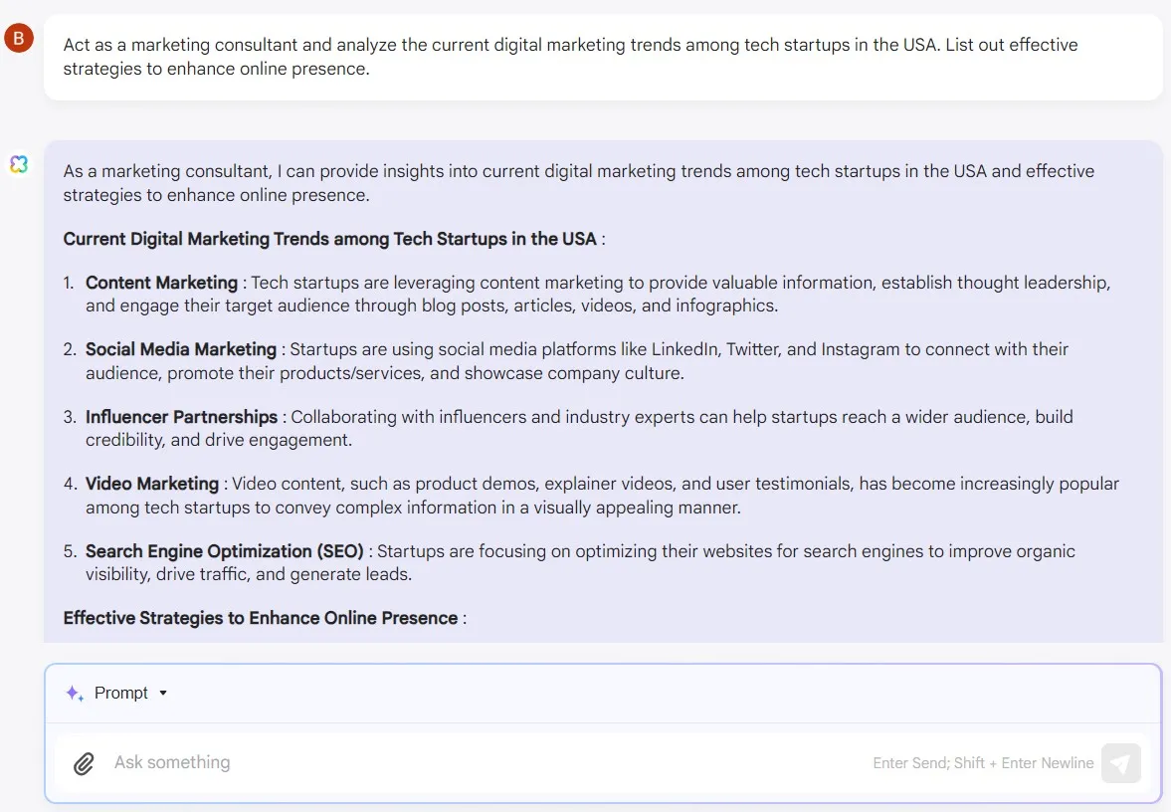Screen dimensions: 1171x812
Task: Focus the Ask something input field
Action: point(478,763)
